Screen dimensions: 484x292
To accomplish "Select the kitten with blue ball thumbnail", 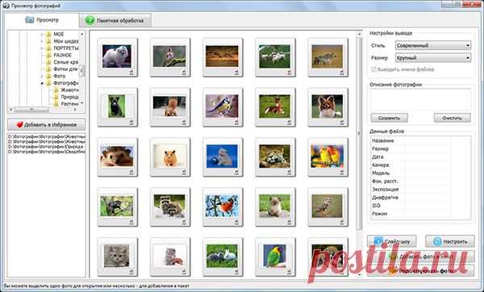I will [222, 156].
